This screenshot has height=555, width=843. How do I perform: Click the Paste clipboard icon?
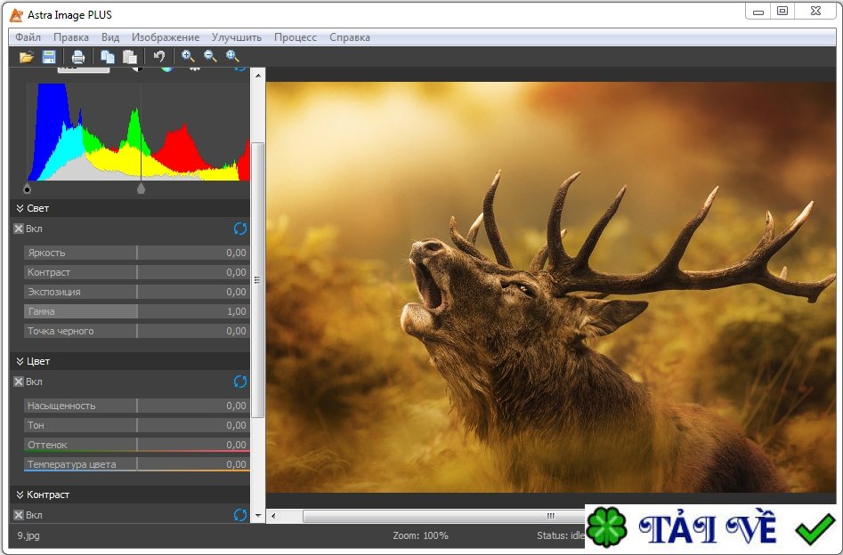click(x=130, y=57)
